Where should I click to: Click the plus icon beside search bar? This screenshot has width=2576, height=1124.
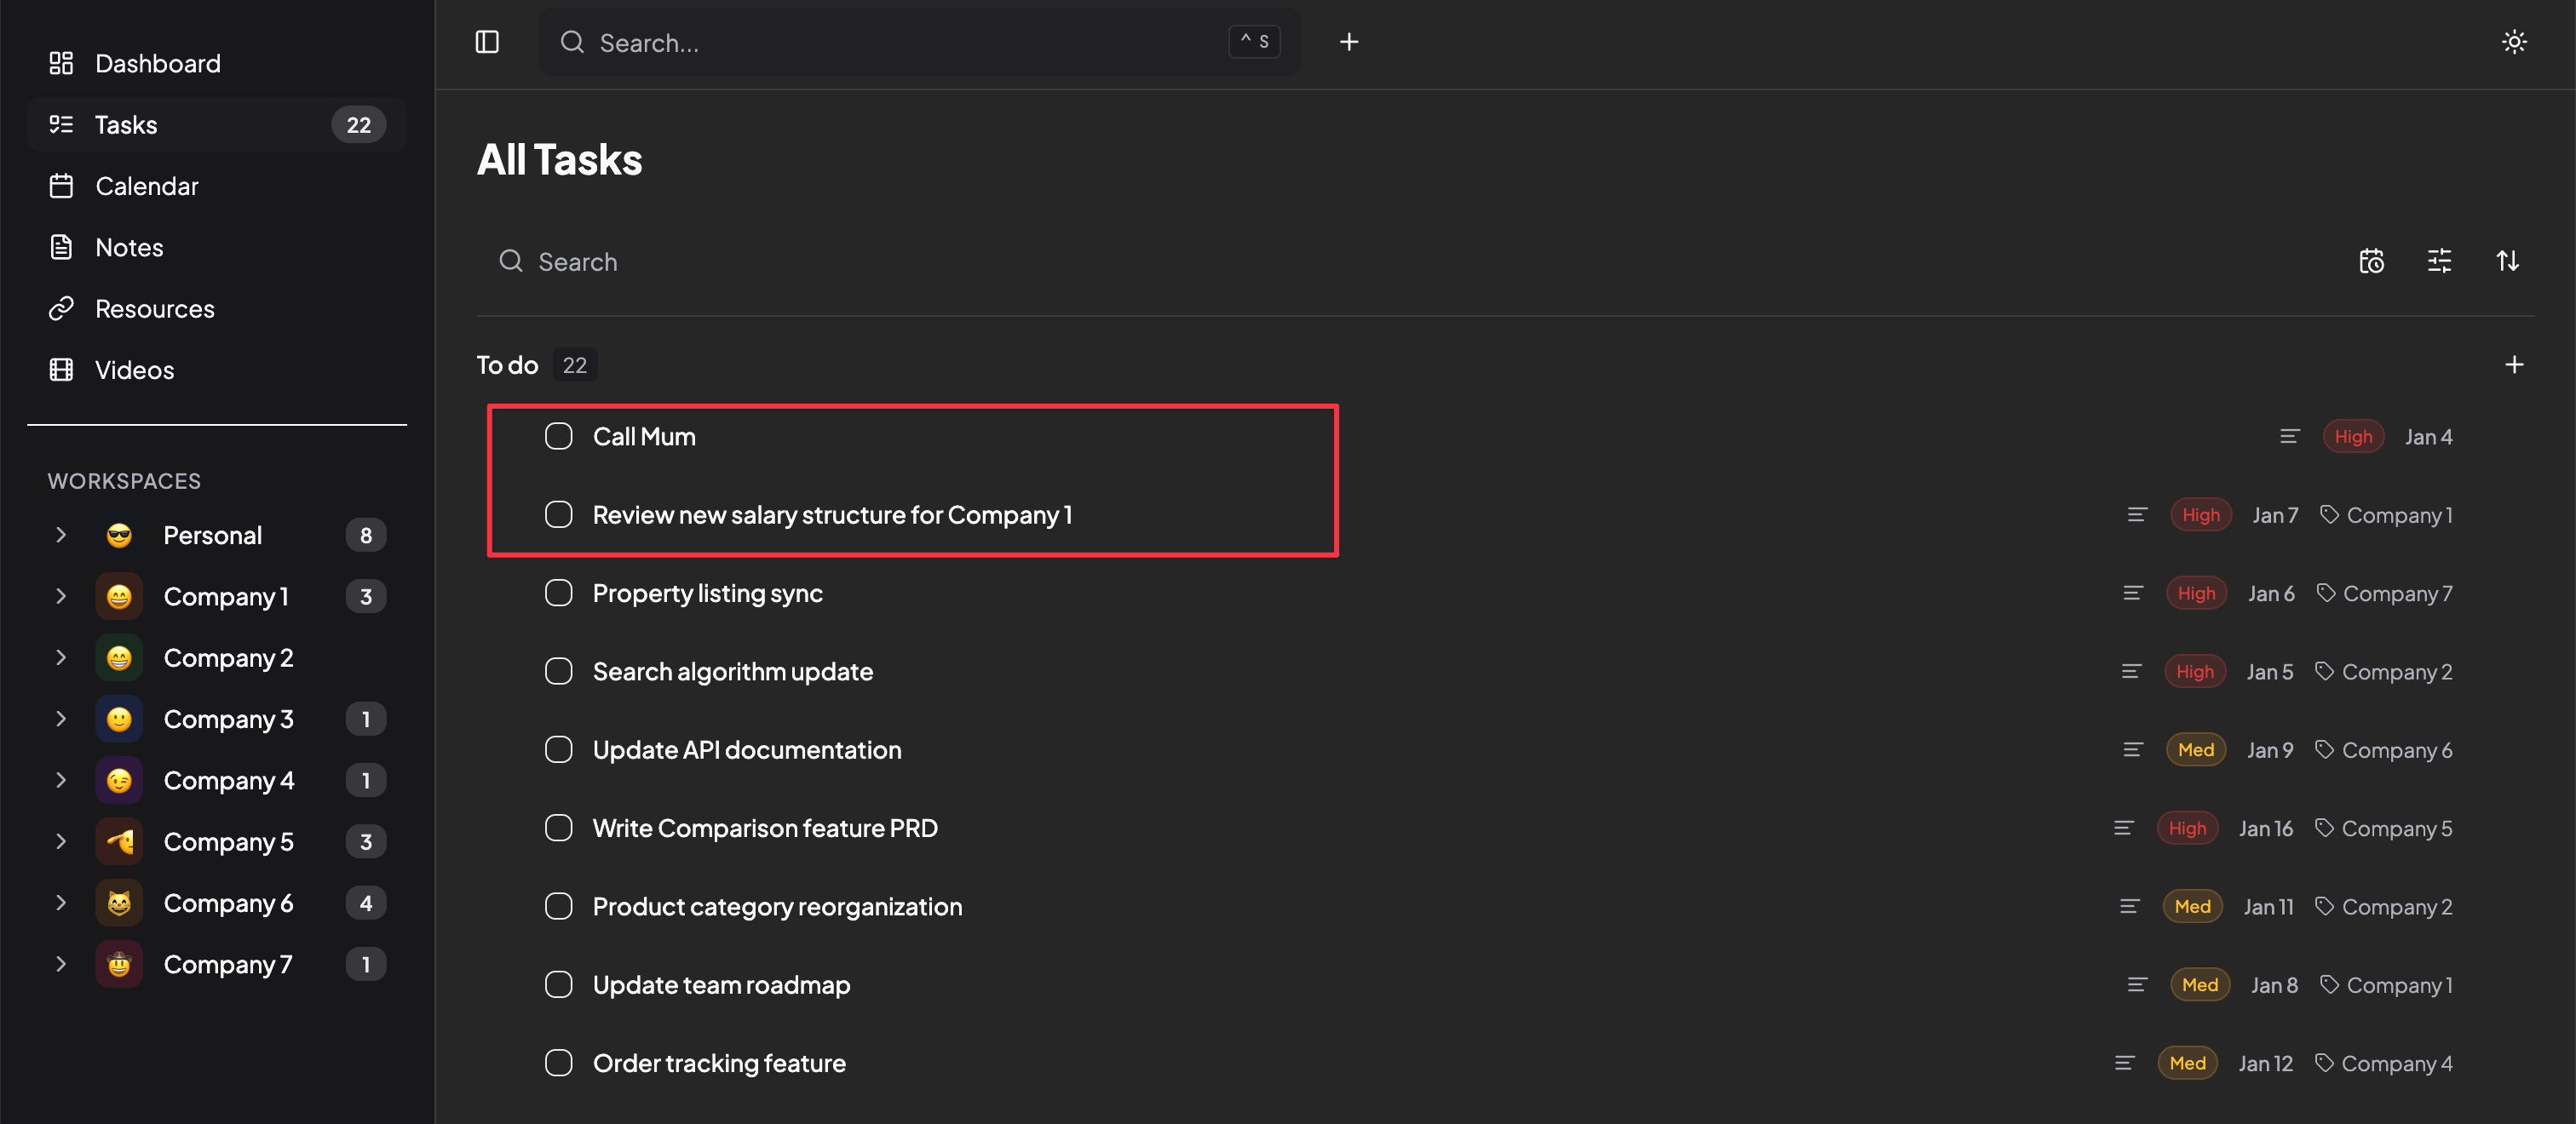pyautogui.click(x=1348, y=42)
